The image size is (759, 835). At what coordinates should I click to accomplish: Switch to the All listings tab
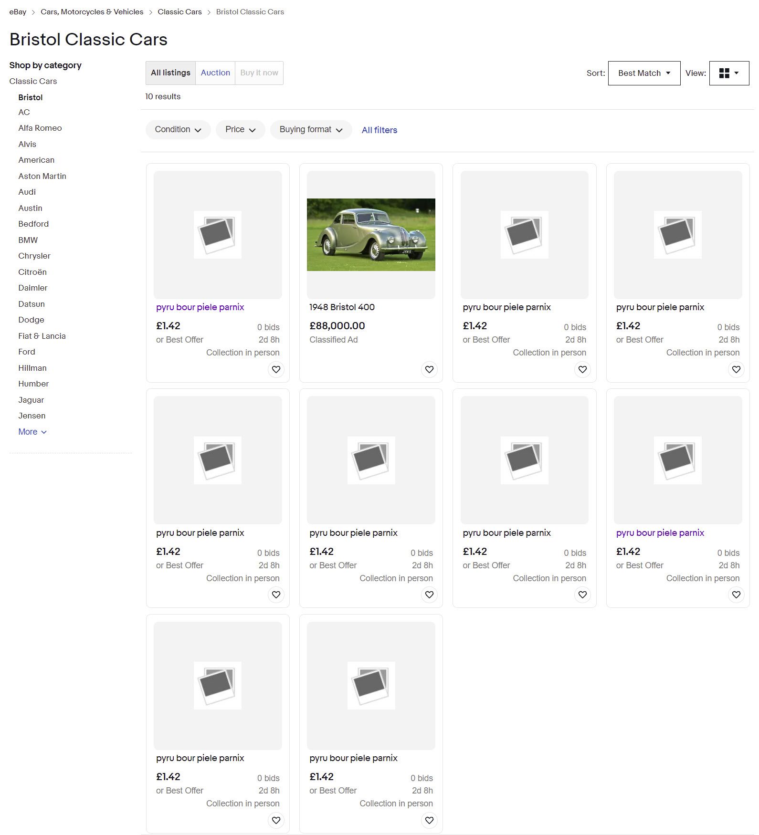pyautogui.click(x=170, y=73)
